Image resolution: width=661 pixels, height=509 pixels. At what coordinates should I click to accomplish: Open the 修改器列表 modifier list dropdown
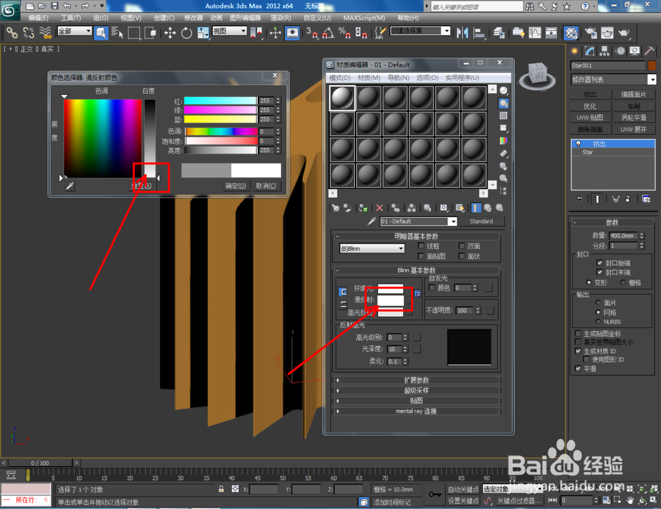click(613, 79)
